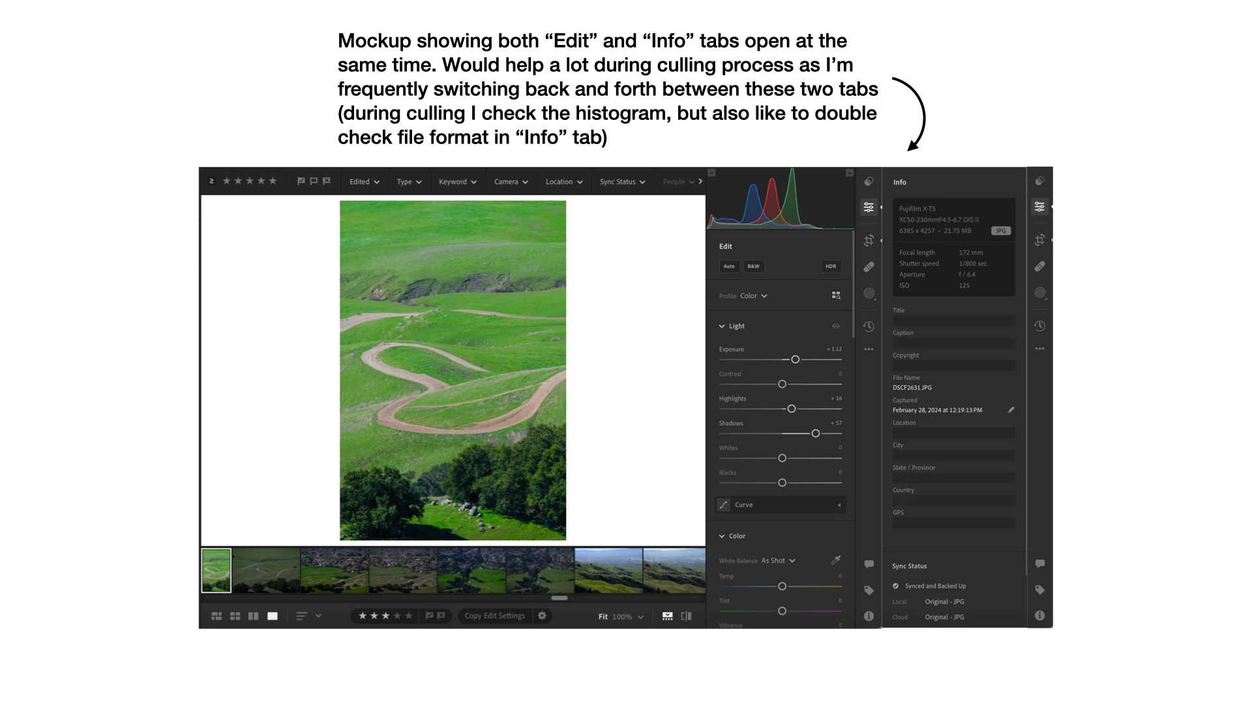Open the Profile Color dropdown
The height and width of the screenshot is (704, 1252).
click(754, 296)
